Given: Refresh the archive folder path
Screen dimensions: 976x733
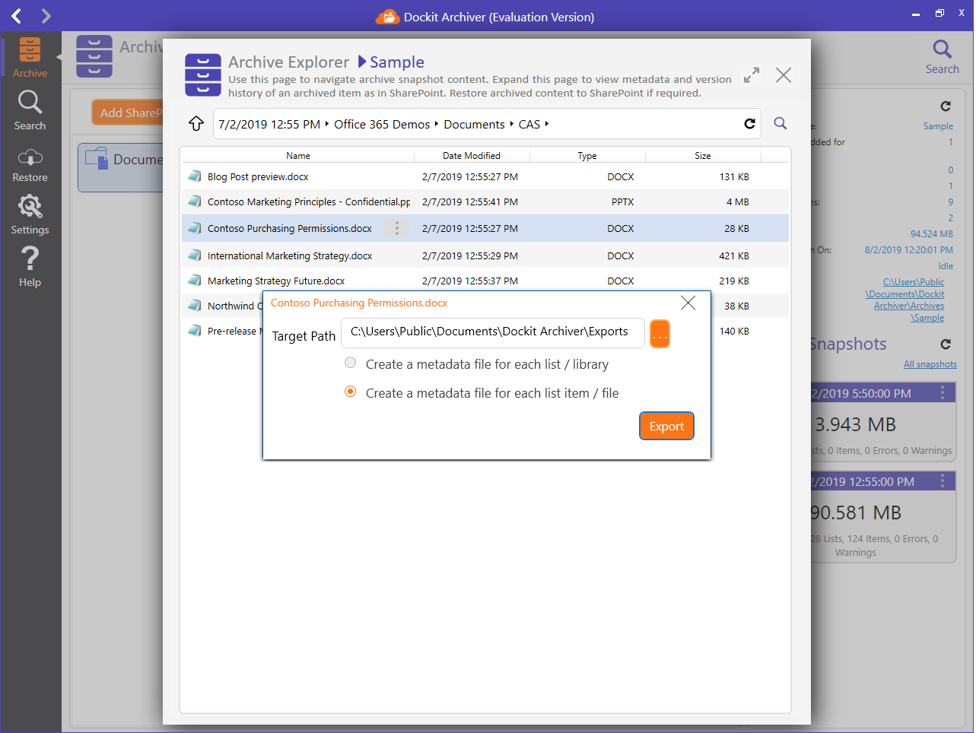Looking at the screenshot, I should [749, 123].
